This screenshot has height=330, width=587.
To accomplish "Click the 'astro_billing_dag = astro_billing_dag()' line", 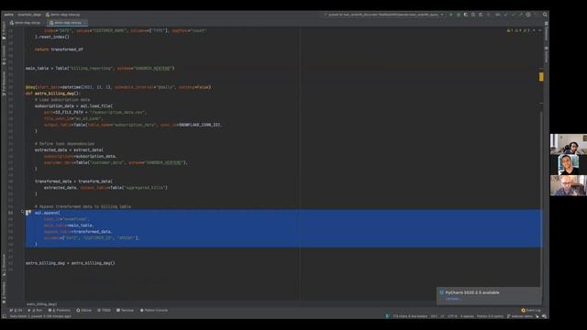I will point(70,263).
